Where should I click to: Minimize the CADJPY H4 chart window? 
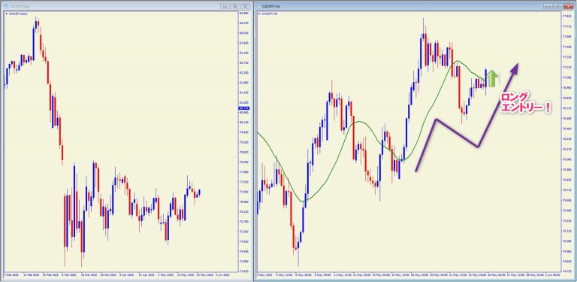549,6
